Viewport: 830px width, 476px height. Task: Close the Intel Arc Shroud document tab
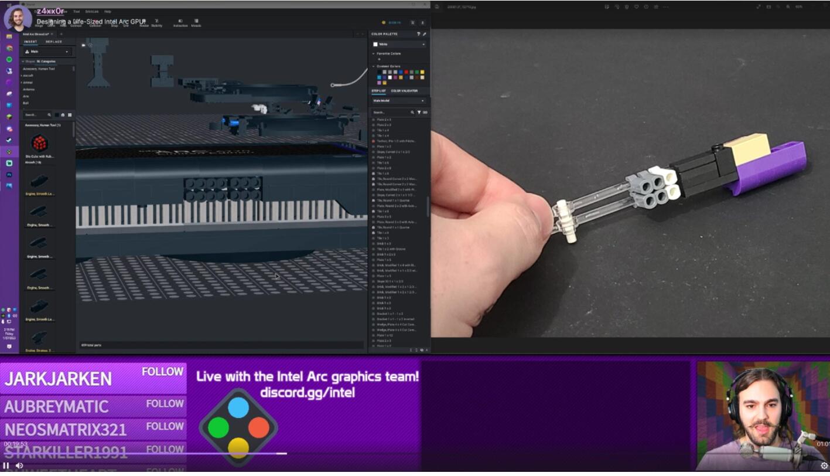pyautogui.click(x=52, y=34)
